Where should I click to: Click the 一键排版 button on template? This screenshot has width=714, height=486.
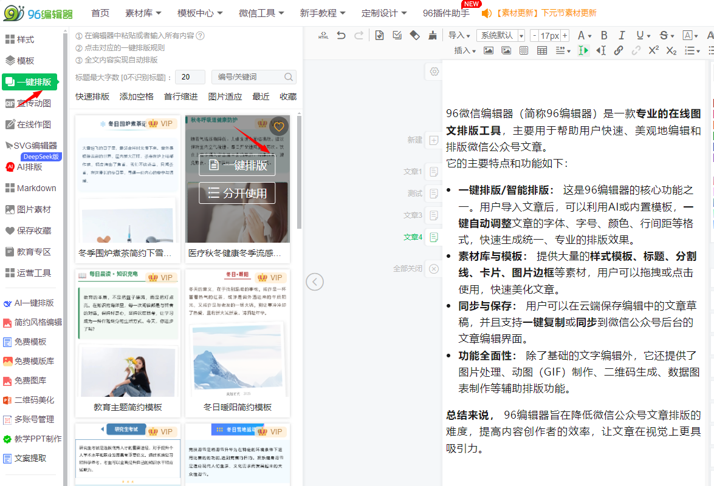237,165
